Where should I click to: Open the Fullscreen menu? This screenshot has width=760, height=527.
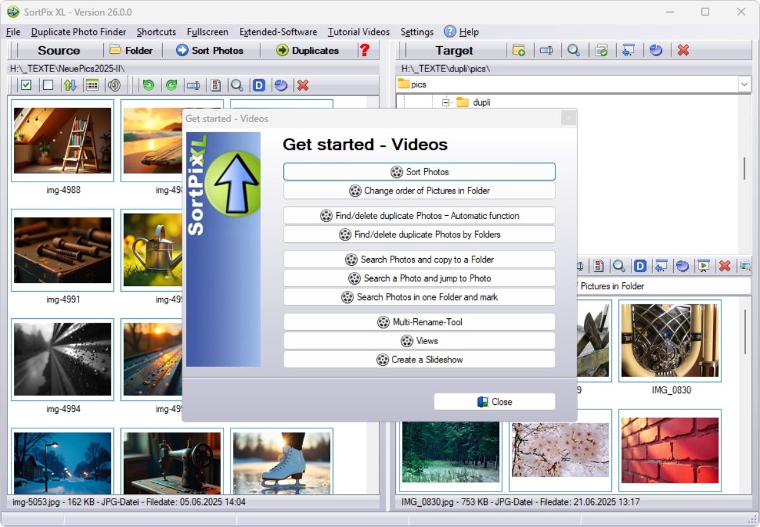click(208, 32)
